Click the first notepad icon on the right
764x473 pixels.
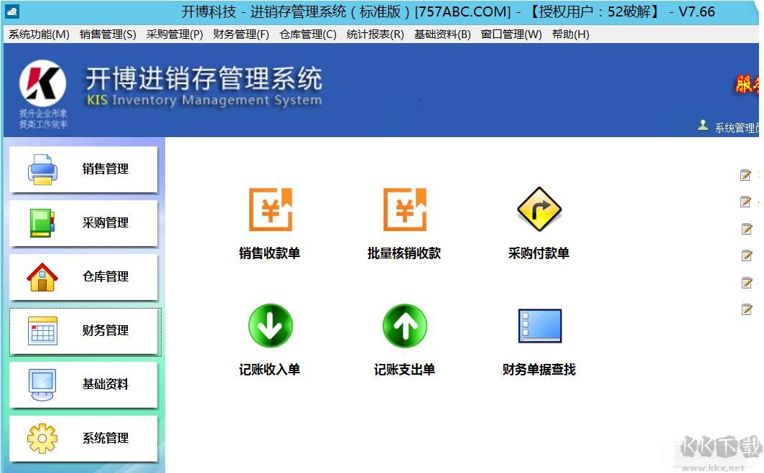[x=745, y=175]
